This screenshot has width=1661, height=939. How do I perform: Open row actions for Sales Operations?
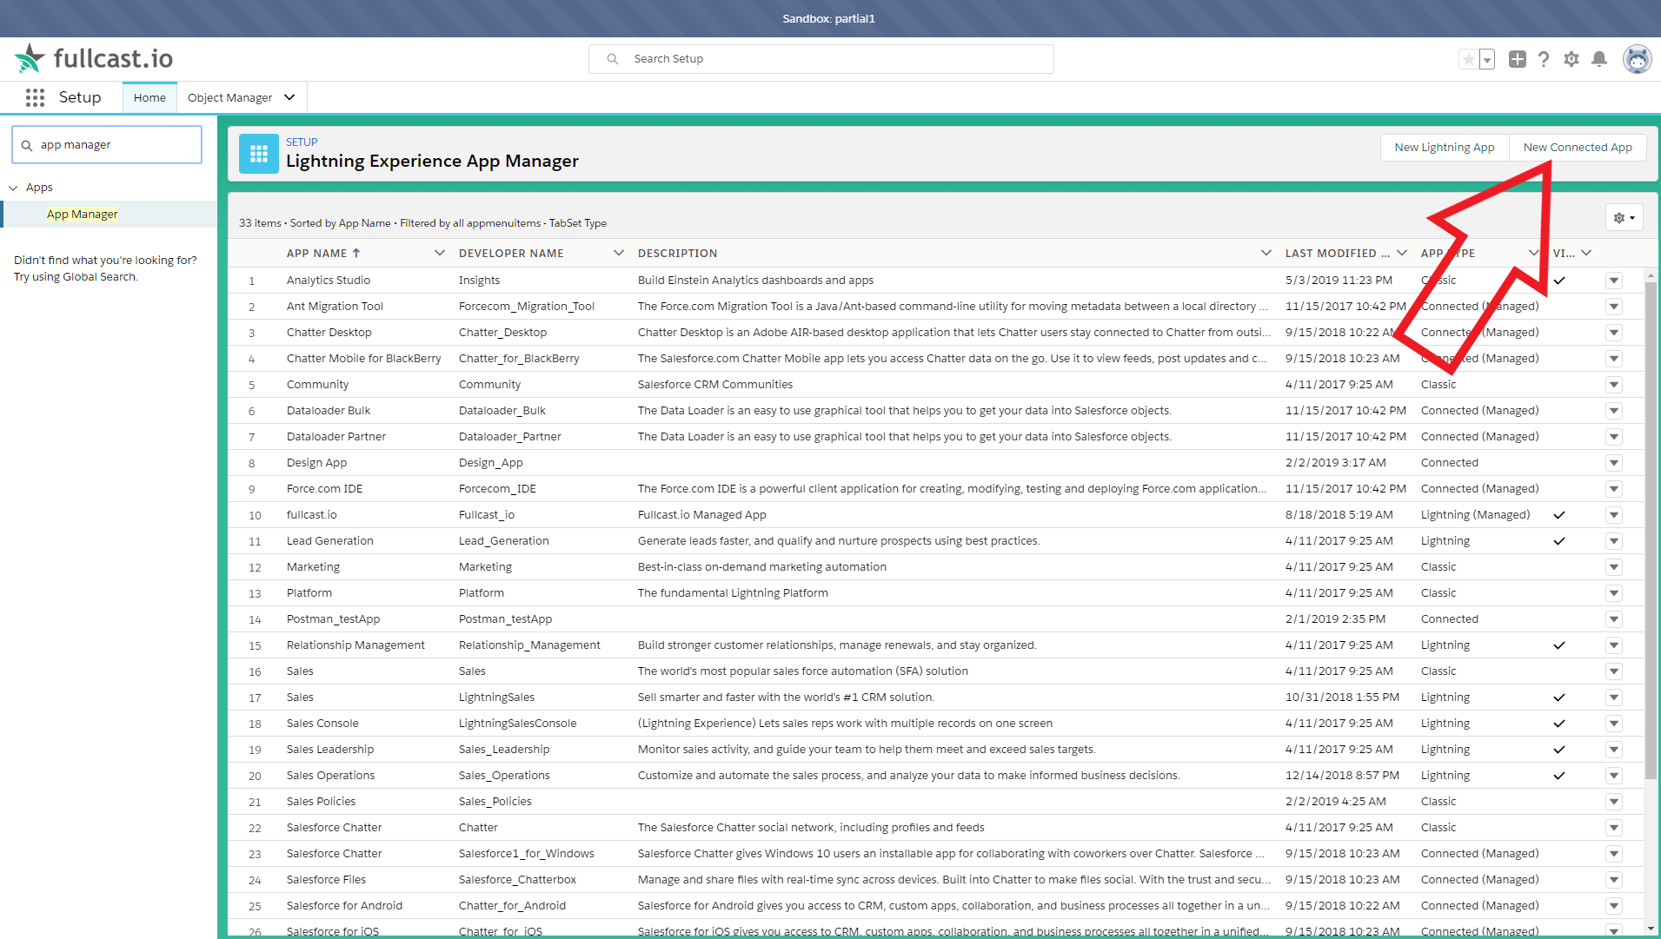pyautogui.click(x=1614, y=776)
